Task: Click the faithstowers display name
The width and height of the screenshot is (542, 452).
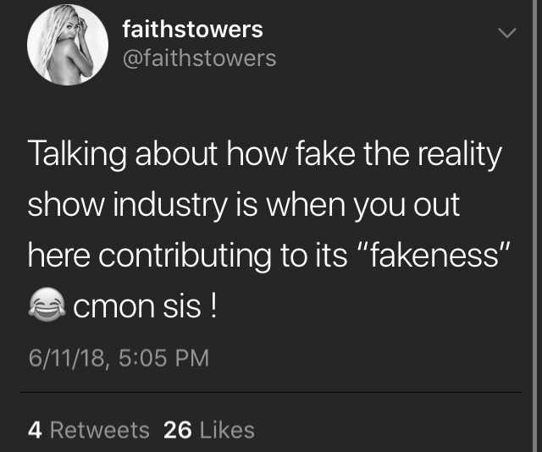Action: coord(192,29)
